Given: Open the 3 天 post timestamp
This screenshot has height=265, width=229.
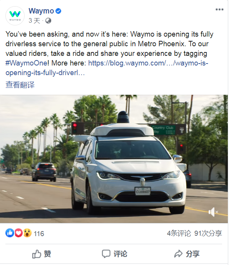Looking at the screenshot, I should pyautogui.click(x=34, y=21).
